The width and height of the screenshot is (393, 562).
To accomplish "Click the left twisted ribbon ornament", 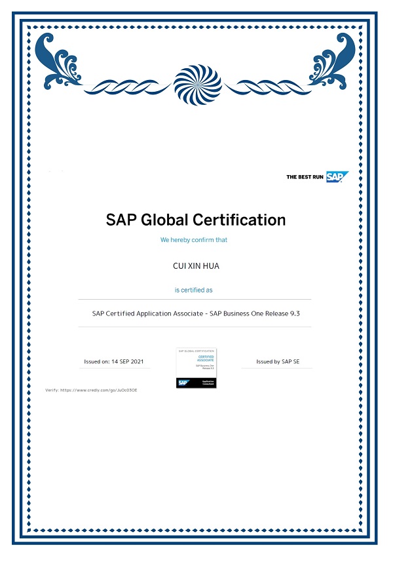I will 128,87.
